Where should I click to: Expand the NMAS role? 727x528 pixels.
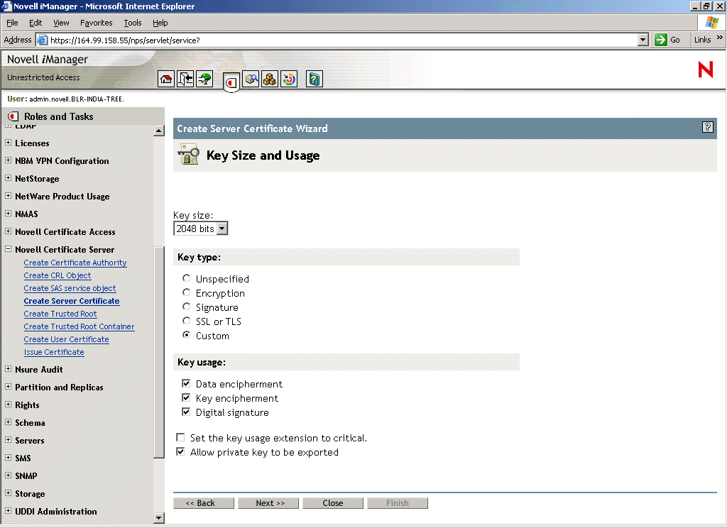click(9, 213)
